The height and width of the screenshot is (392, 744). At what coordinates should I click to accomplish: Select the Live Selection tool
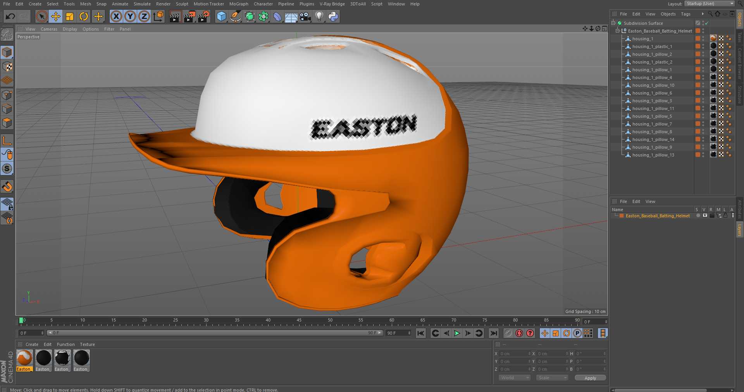click(42, 16)
